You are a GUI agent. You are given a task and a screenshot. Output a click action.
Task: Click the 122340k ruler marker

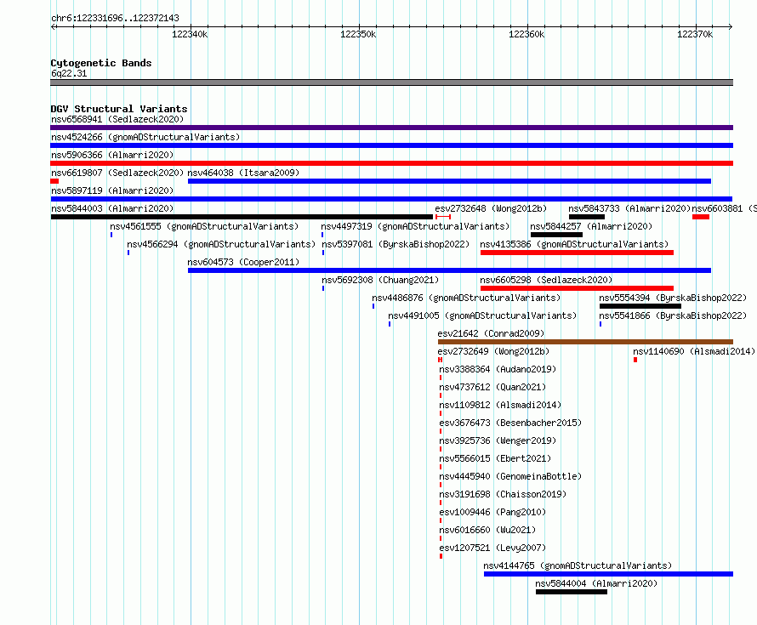click(190, 34)
